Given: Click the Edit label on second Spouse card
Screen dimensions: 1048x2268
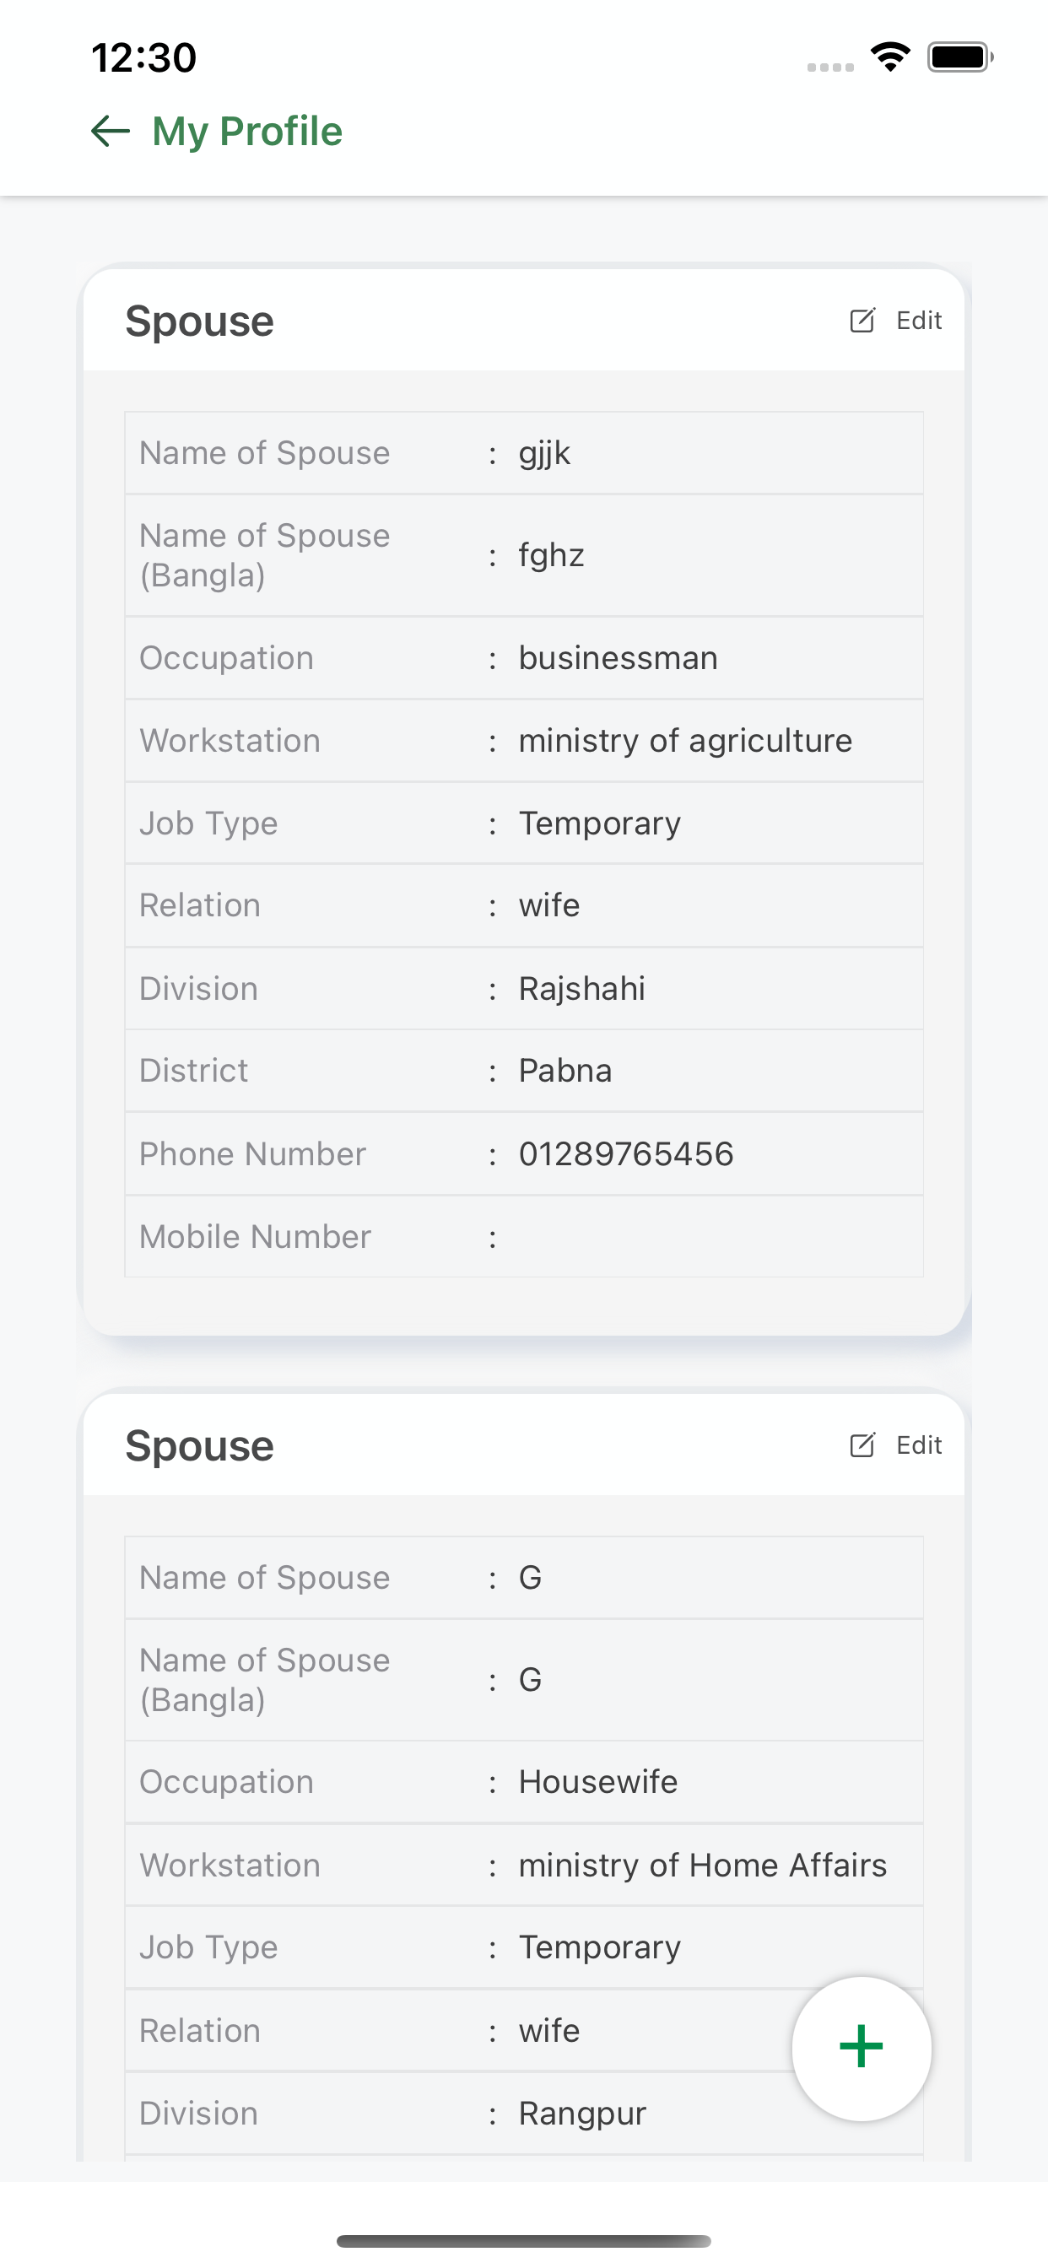Looking at the screenshot, I should 919,1444.
